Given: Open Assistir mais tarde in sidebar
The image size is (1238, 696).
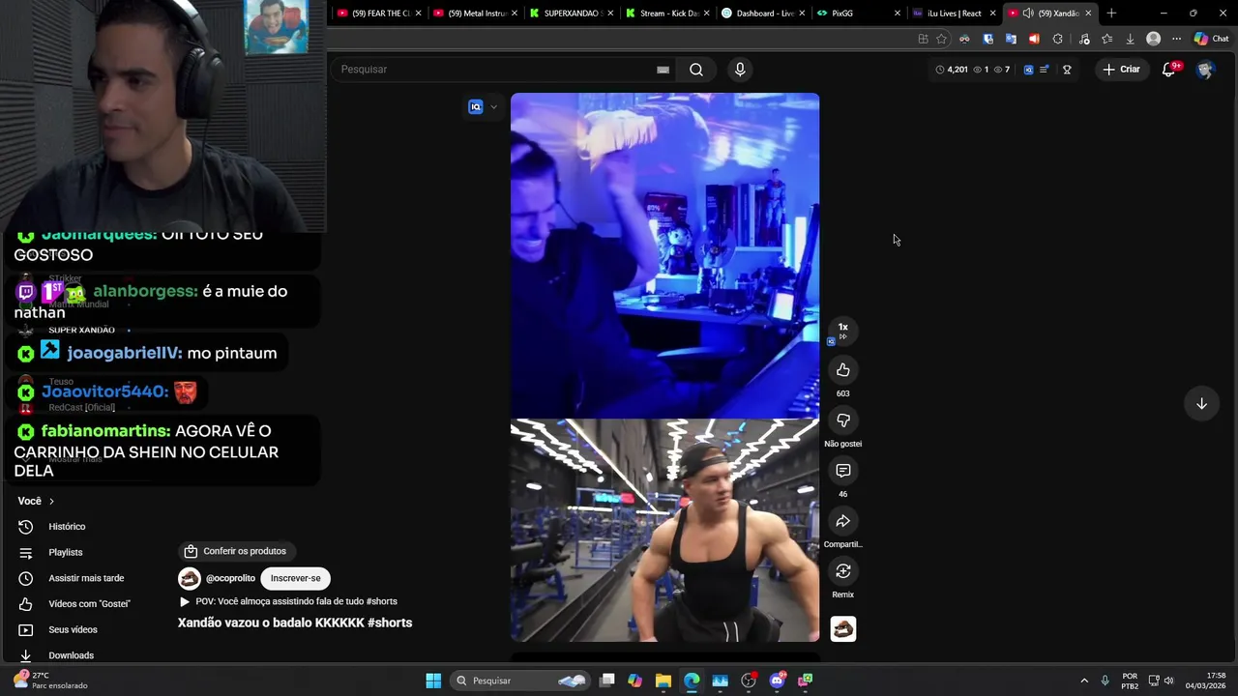Looking at the screenshot, I should tap(86, 578).
